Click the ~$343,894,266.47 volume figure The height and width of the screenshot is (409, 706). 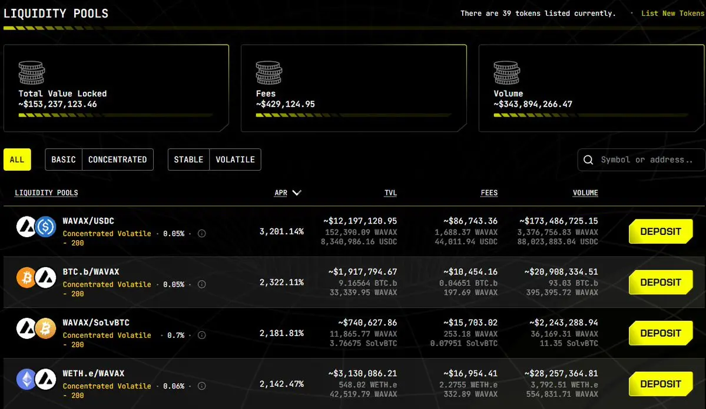[533, 104]
